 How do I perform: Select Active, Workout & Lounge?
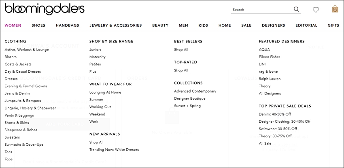click(x=27, y=50)
